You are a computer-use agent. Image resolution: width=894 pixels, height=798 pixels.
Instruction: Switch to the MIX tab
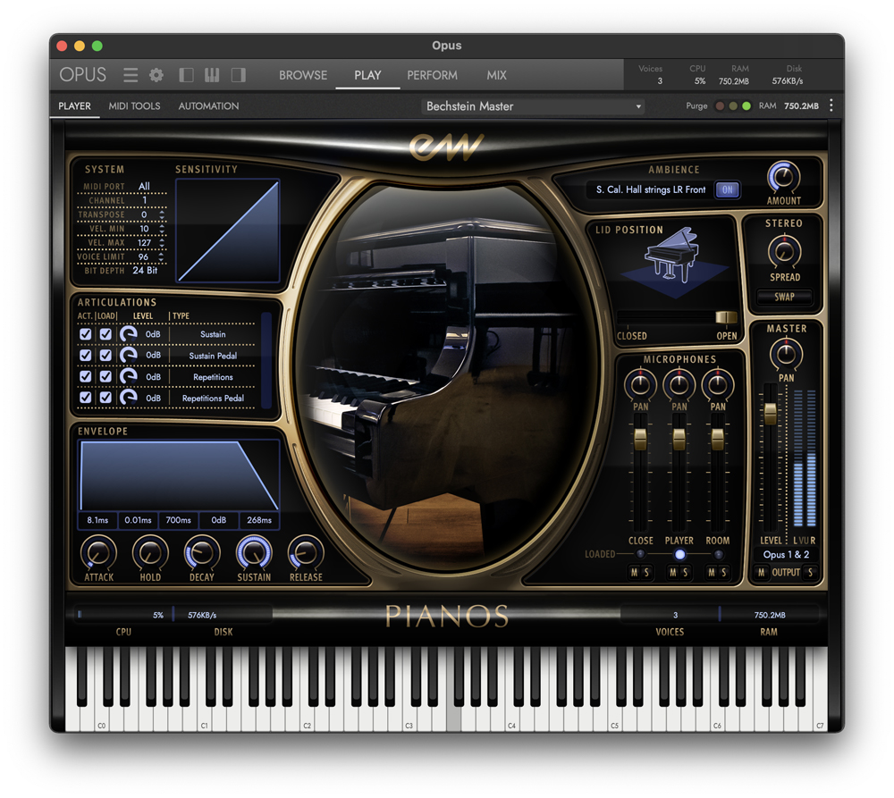[x=496, y=75]
